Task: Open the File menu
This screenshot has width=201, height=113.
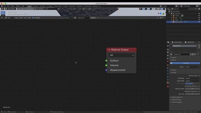Action: point(5,6)
